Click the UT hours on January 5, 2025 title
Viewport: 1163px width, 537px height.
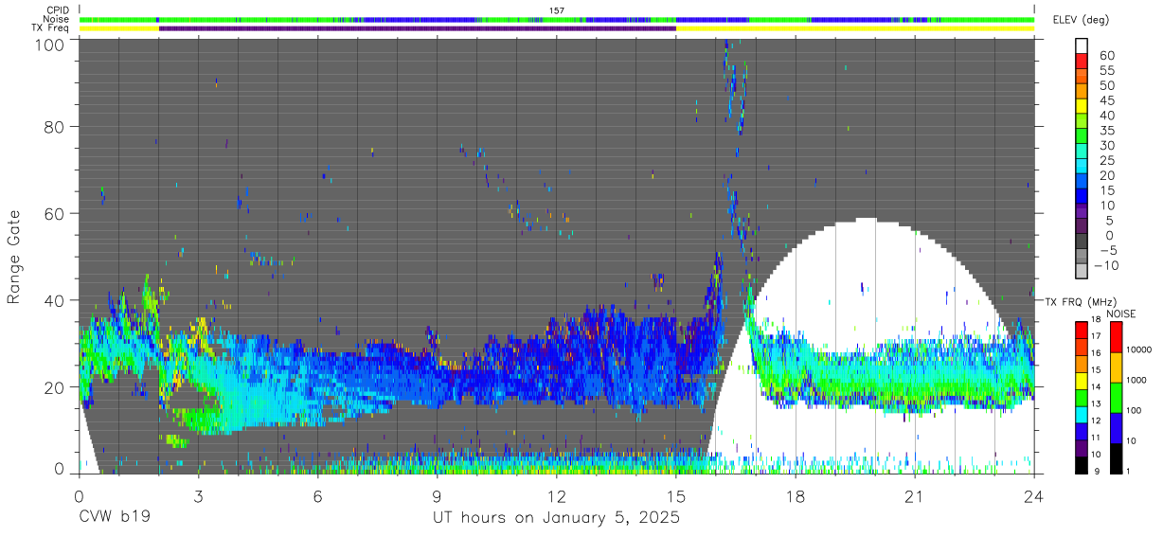click(556, 518)
